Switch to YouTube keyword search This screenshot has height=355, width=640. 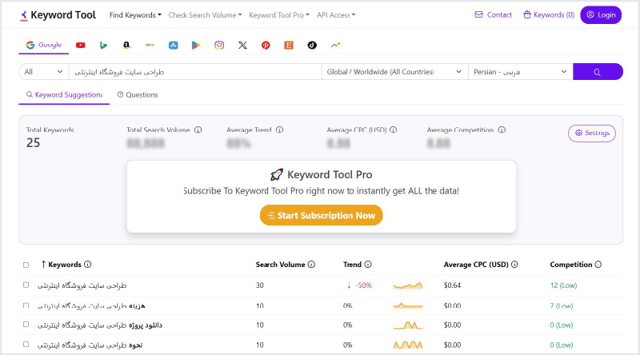point(81,46)
